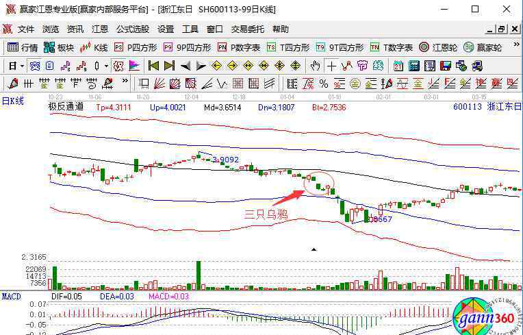Open the 板块 sector view
This screenshot has width=523, height=335.
click(x=59, y=48)
